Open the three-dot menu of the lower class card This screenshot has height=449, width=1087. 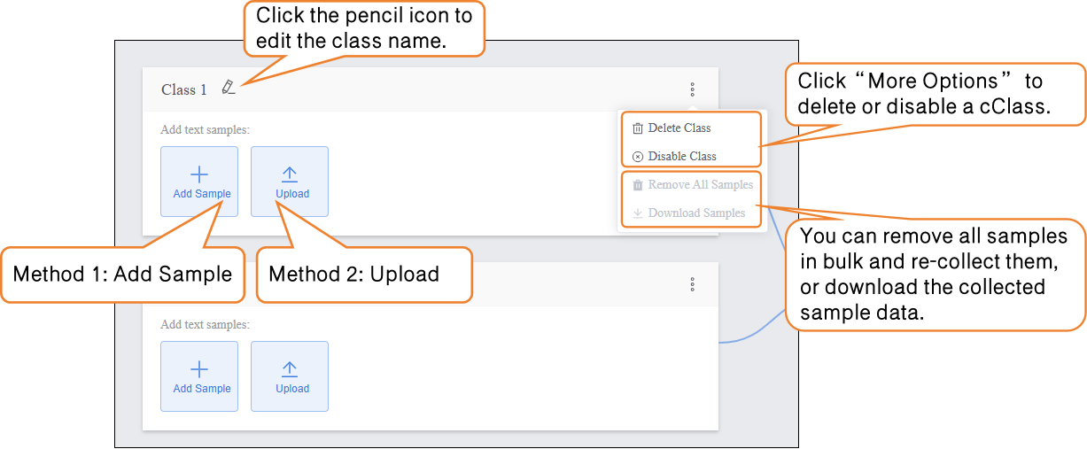click(x=692, y=284)
